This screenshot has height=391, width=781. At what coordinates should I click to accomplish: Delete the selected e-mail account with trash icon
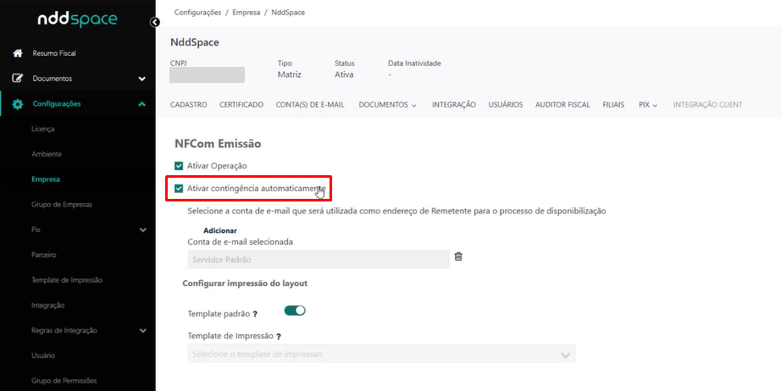(458, 256)
